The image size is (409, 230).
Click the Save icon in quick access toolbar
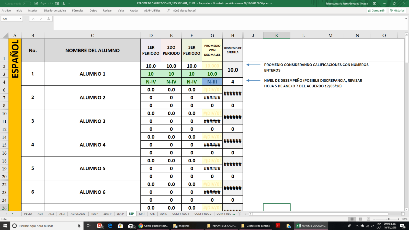tap(36, 4)
